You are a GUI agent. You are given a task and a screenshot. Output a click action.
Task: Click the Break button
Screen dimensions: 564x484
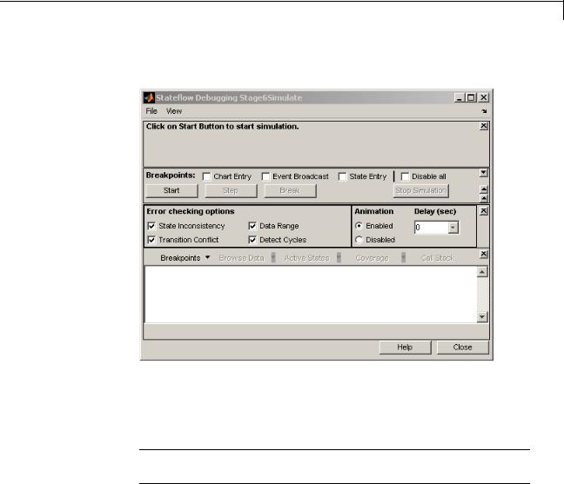tap(290, 190)
